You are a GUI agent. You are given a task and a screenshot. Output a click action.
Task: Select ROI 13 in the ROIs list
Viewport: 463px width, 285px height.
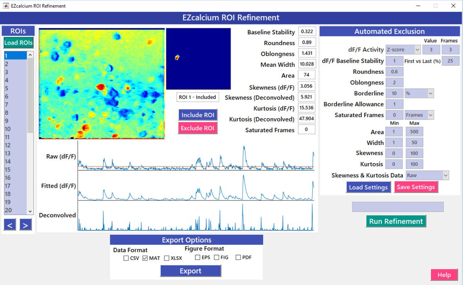[x=15, y=153]
